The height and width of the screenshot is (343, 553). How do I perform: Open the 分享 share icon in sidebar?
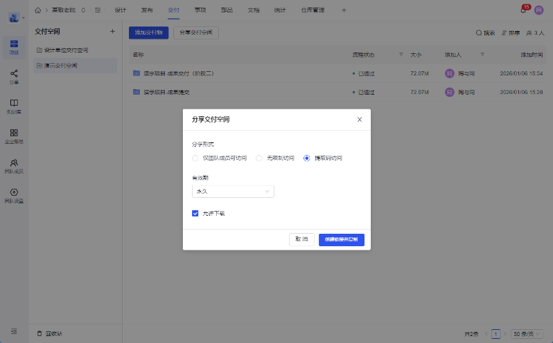[x=14, y=74]
